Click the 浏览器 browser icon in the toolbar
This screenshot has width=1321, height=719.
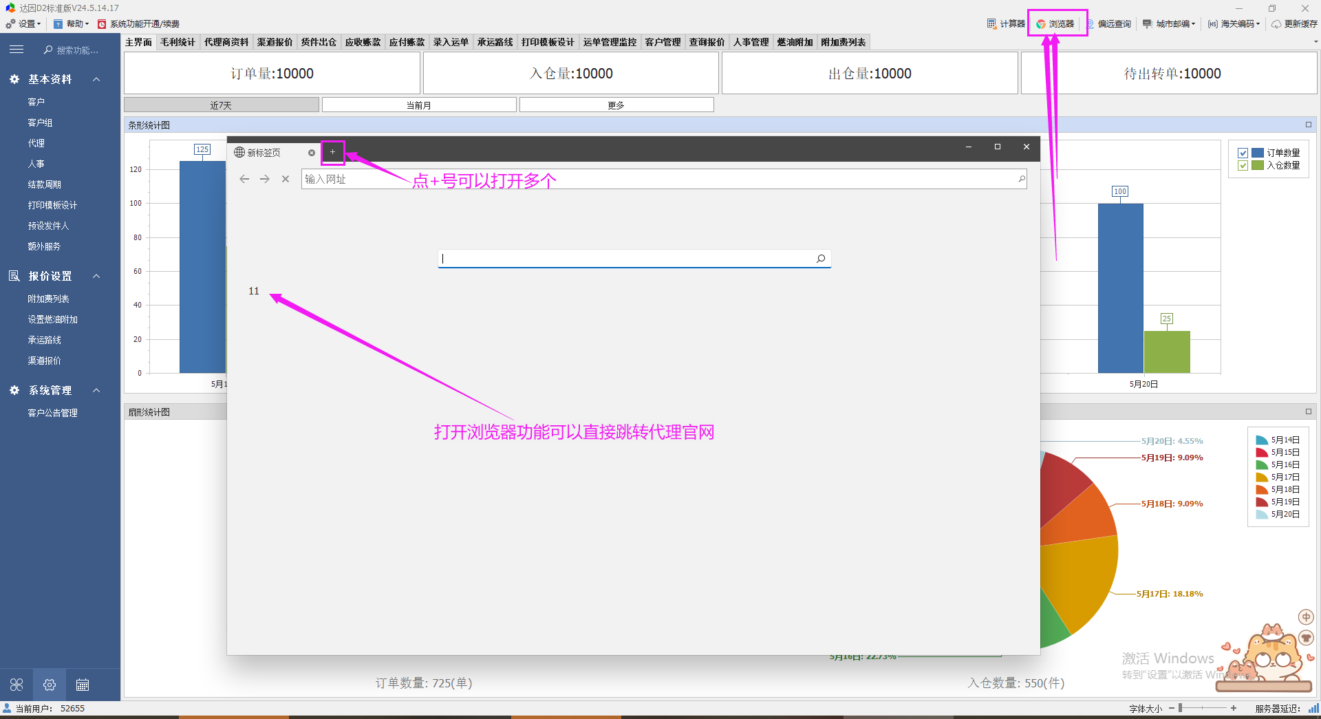(x=1056, y=24)
